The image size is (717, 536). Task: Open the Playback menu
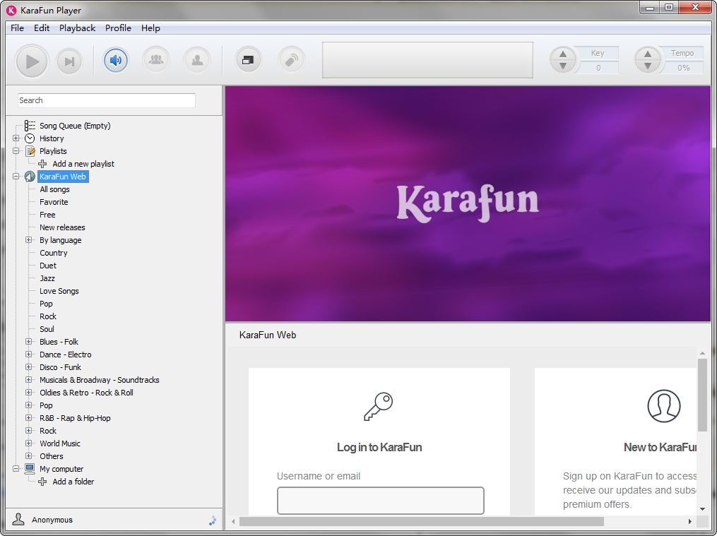77,28
